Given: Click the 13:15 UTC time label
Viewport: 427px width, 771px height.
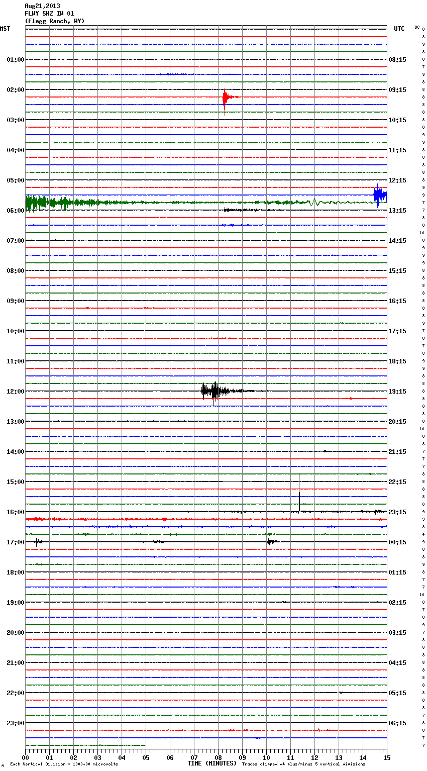Looking at the screenshot, I should [x=397, y=211].
